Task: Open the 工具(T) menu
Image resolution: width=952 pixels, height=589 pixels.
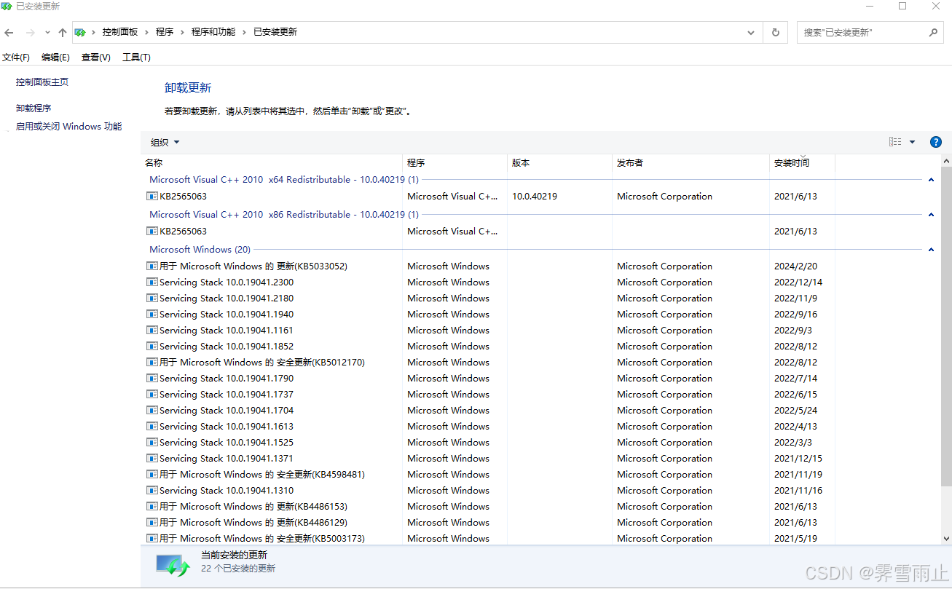Action: [136, 58]
